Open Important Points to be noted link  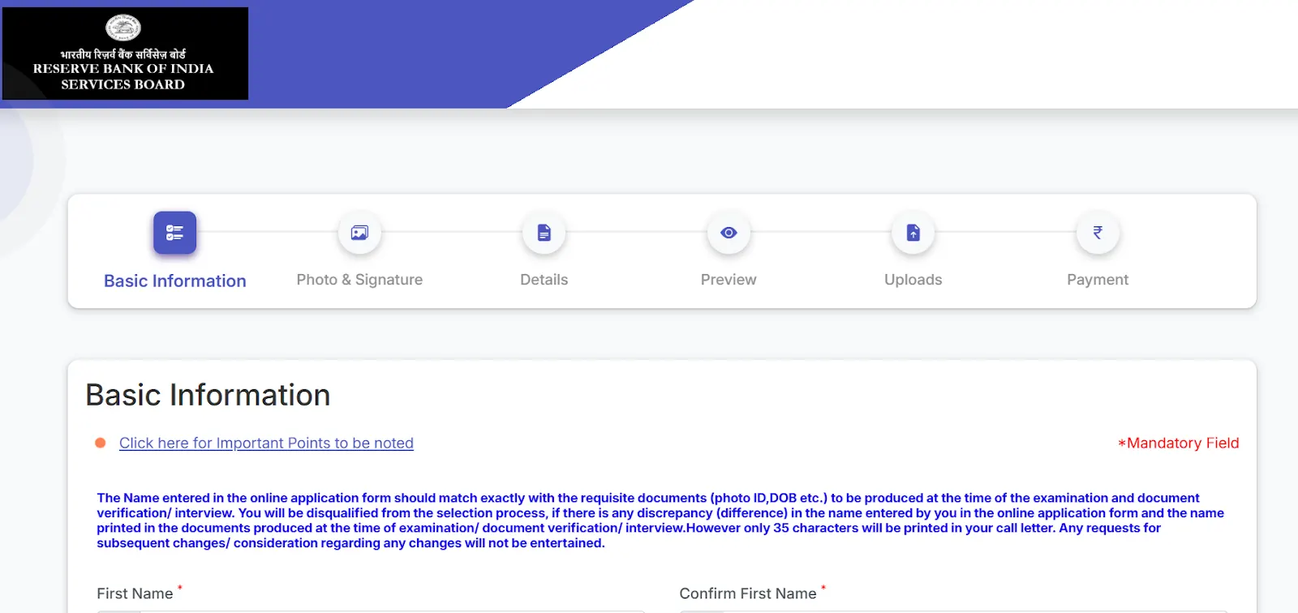point(265,443)
